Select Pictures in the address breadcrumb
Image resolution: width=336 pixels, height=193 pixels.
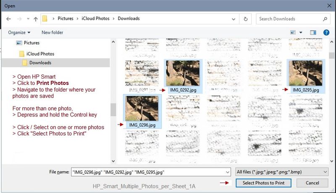click(66, 19)
